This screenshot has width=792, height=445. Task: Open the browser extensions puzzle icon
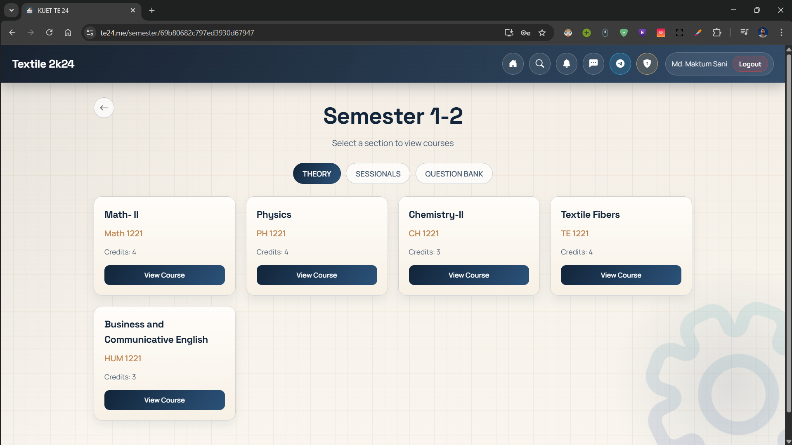[x=717, y=33]
